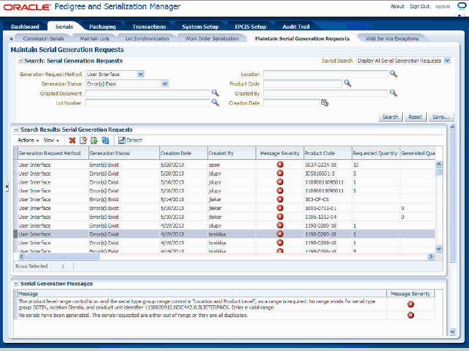Select row with product code 0037-0224-10
The width and height of the screenshot is (469, 351).
[x=225, y=165]
